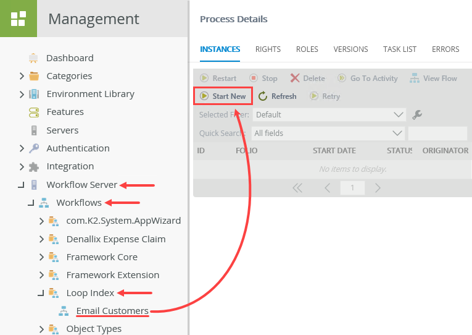
Task: Expand the Denallix Expense Claim folder
Action: pos(41,239)
